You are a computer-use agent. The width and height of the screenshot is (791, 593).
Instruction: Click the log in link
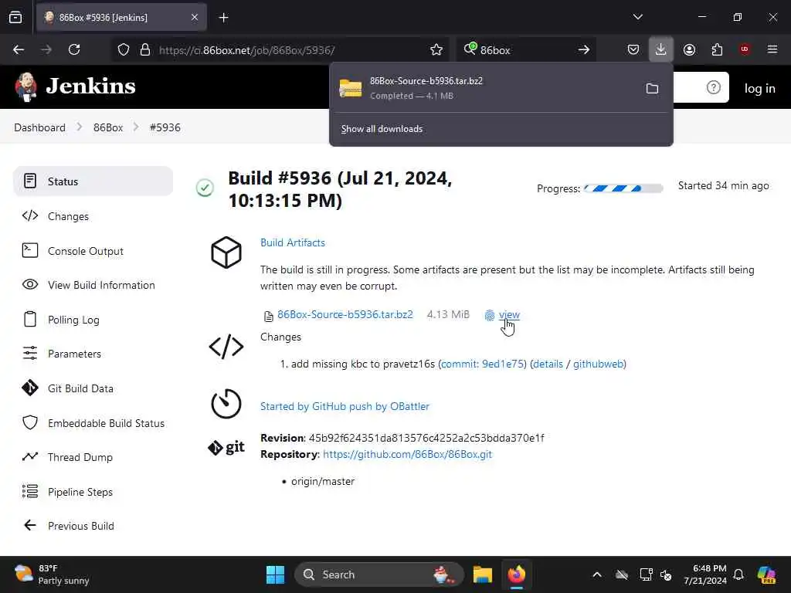coord(760,88)
